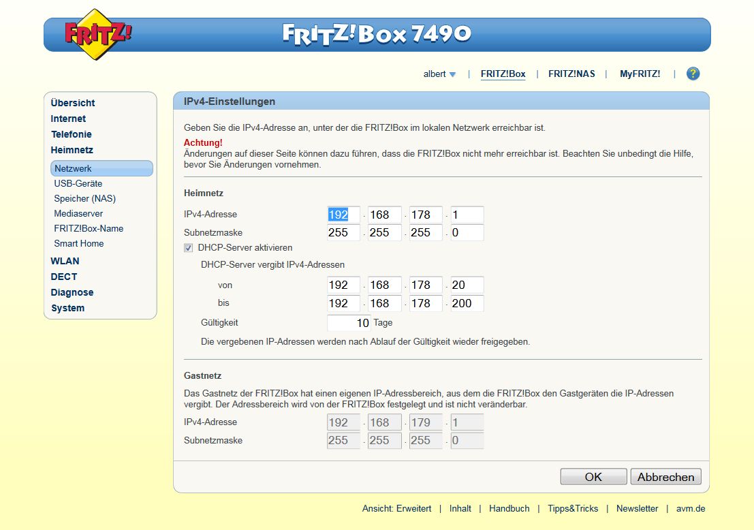The image size is (754, 530).
Task: Click the FRITZ! logo icon
Action: pos(98,34)
